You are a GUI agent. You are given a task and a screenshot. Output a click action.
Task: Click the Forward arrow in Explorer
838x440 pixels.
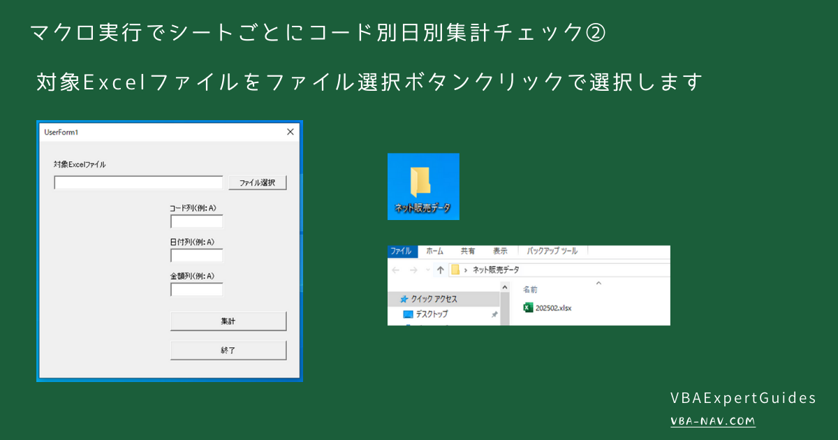(x=413, y=268)
